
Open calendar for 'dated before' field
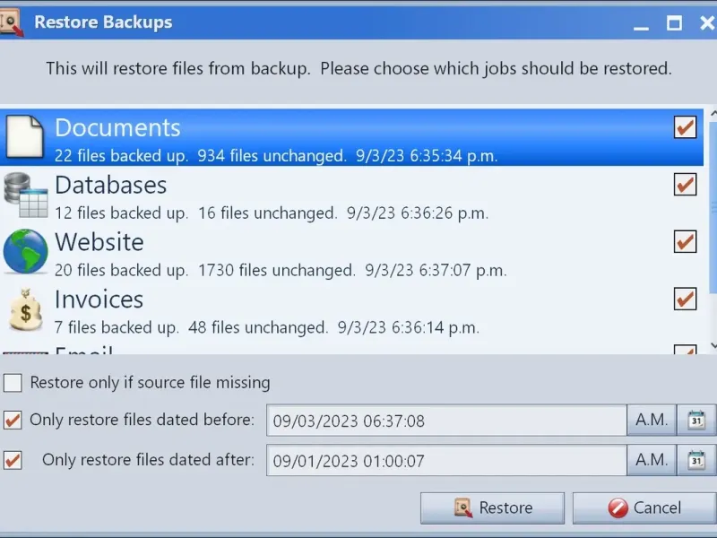(696, 420)
